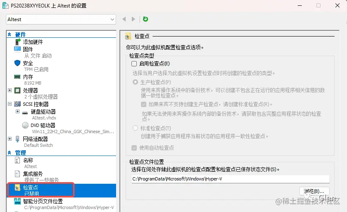Open the AItest virtual machine dropdown
The height and width of the screenshot is (212, 347).
coord(61,19)
